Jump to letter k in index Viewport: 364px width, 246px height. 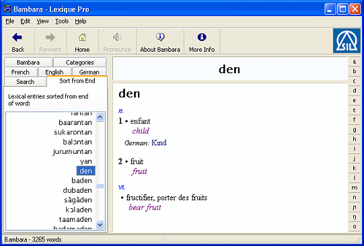355,168
